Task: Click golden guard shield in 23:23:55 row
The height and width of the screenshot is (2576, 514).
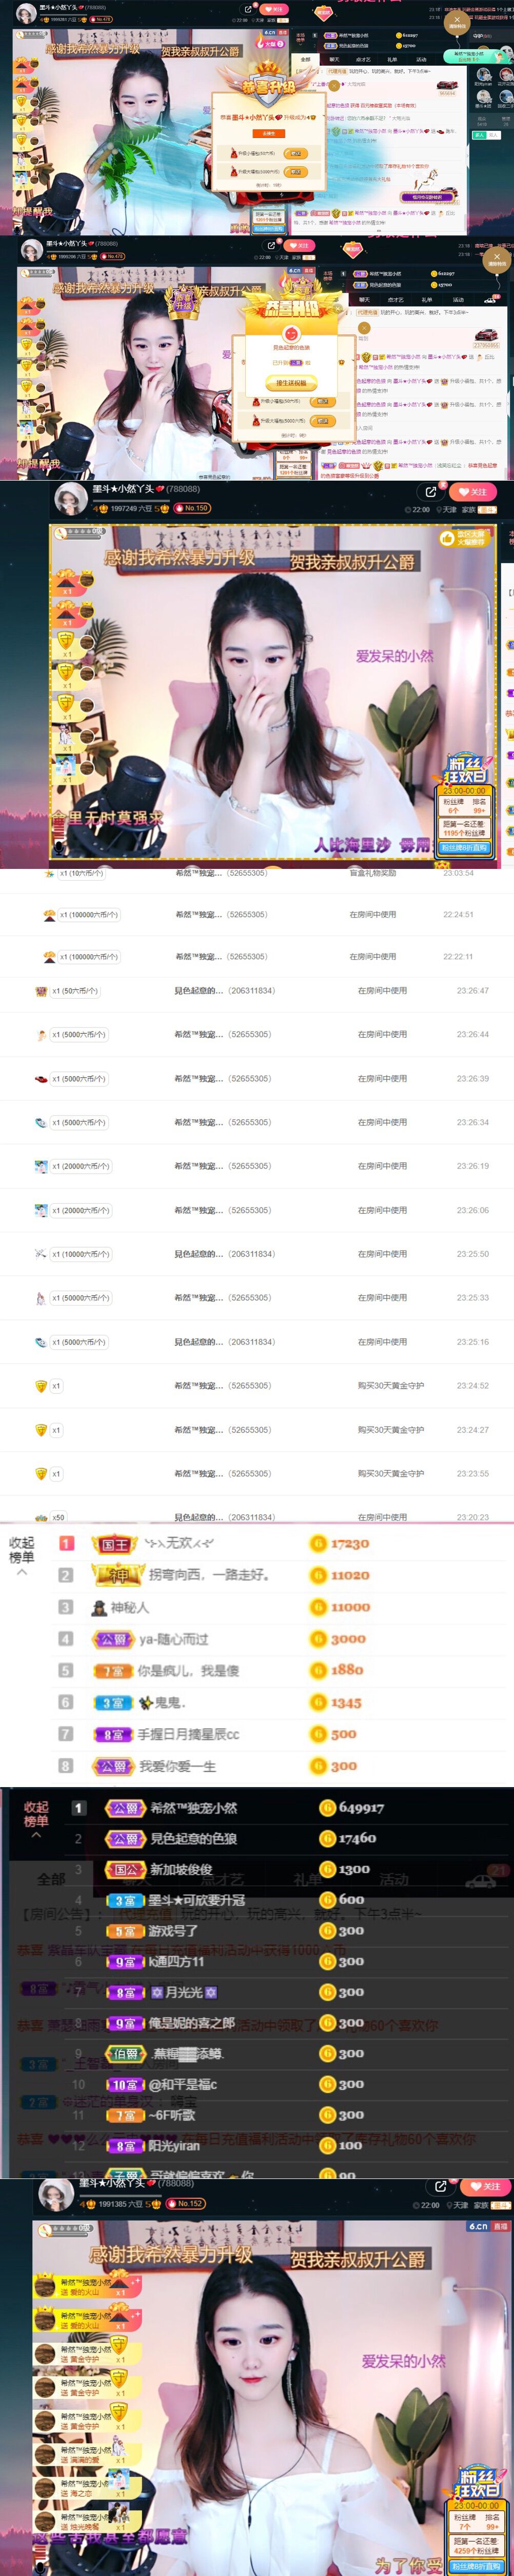Action: 41,1474
